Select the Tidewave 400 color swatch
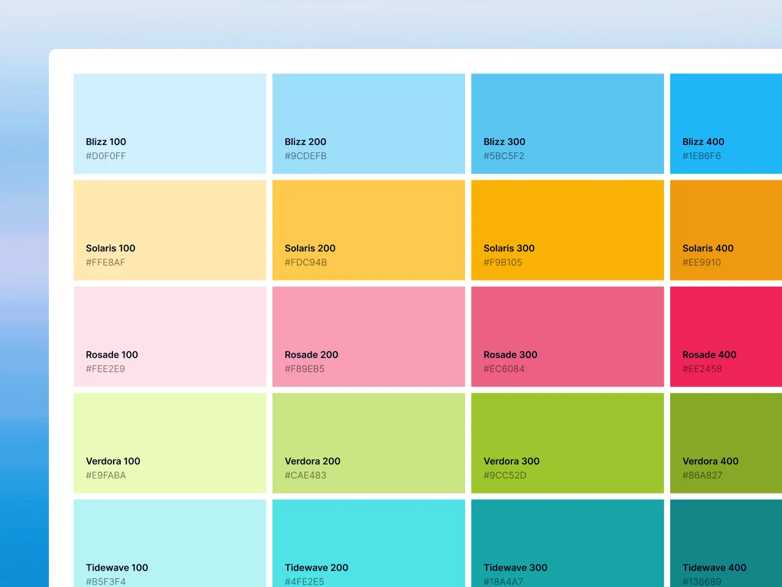 pyautogui.click(x=726, y=543)
